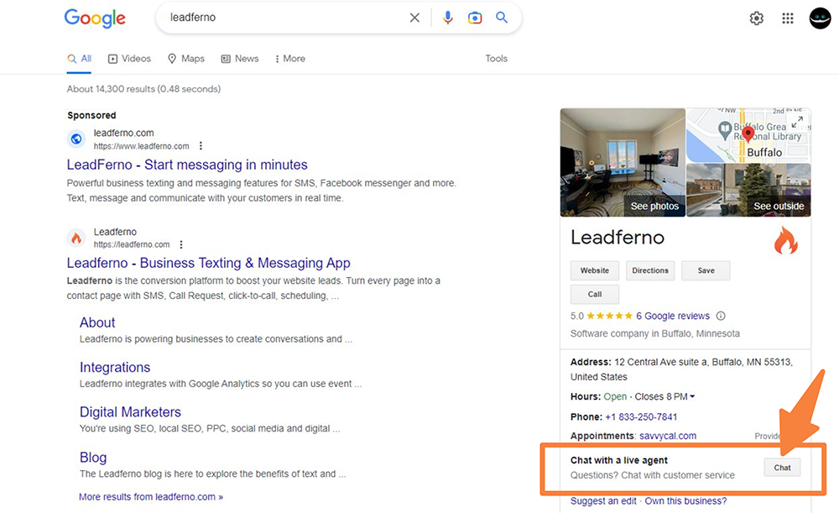Open the Integrations sitelink
This screenshot has width=839, height=513.
click(x=115, y=368)
